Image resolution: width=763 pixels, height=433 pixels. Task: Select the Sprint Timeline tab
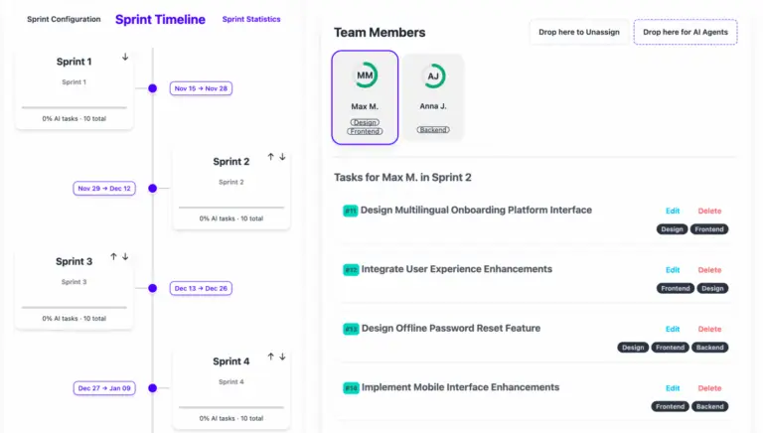pos(160,19)
